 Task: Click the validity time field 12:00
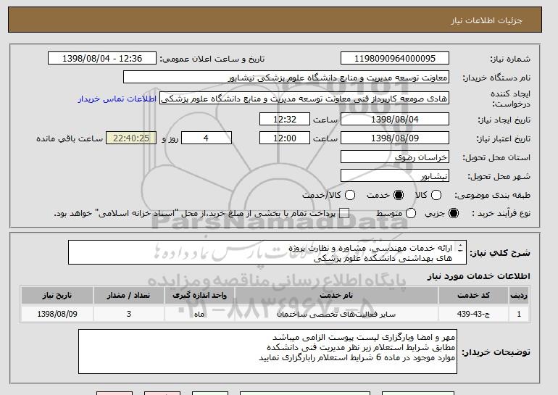(285, 138)
